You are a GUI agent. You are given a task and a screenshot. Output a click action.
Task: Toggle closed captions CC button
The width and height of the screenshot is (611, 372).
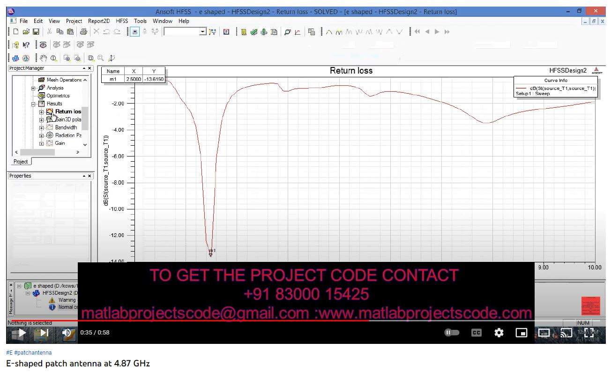(x=476, y=332)
